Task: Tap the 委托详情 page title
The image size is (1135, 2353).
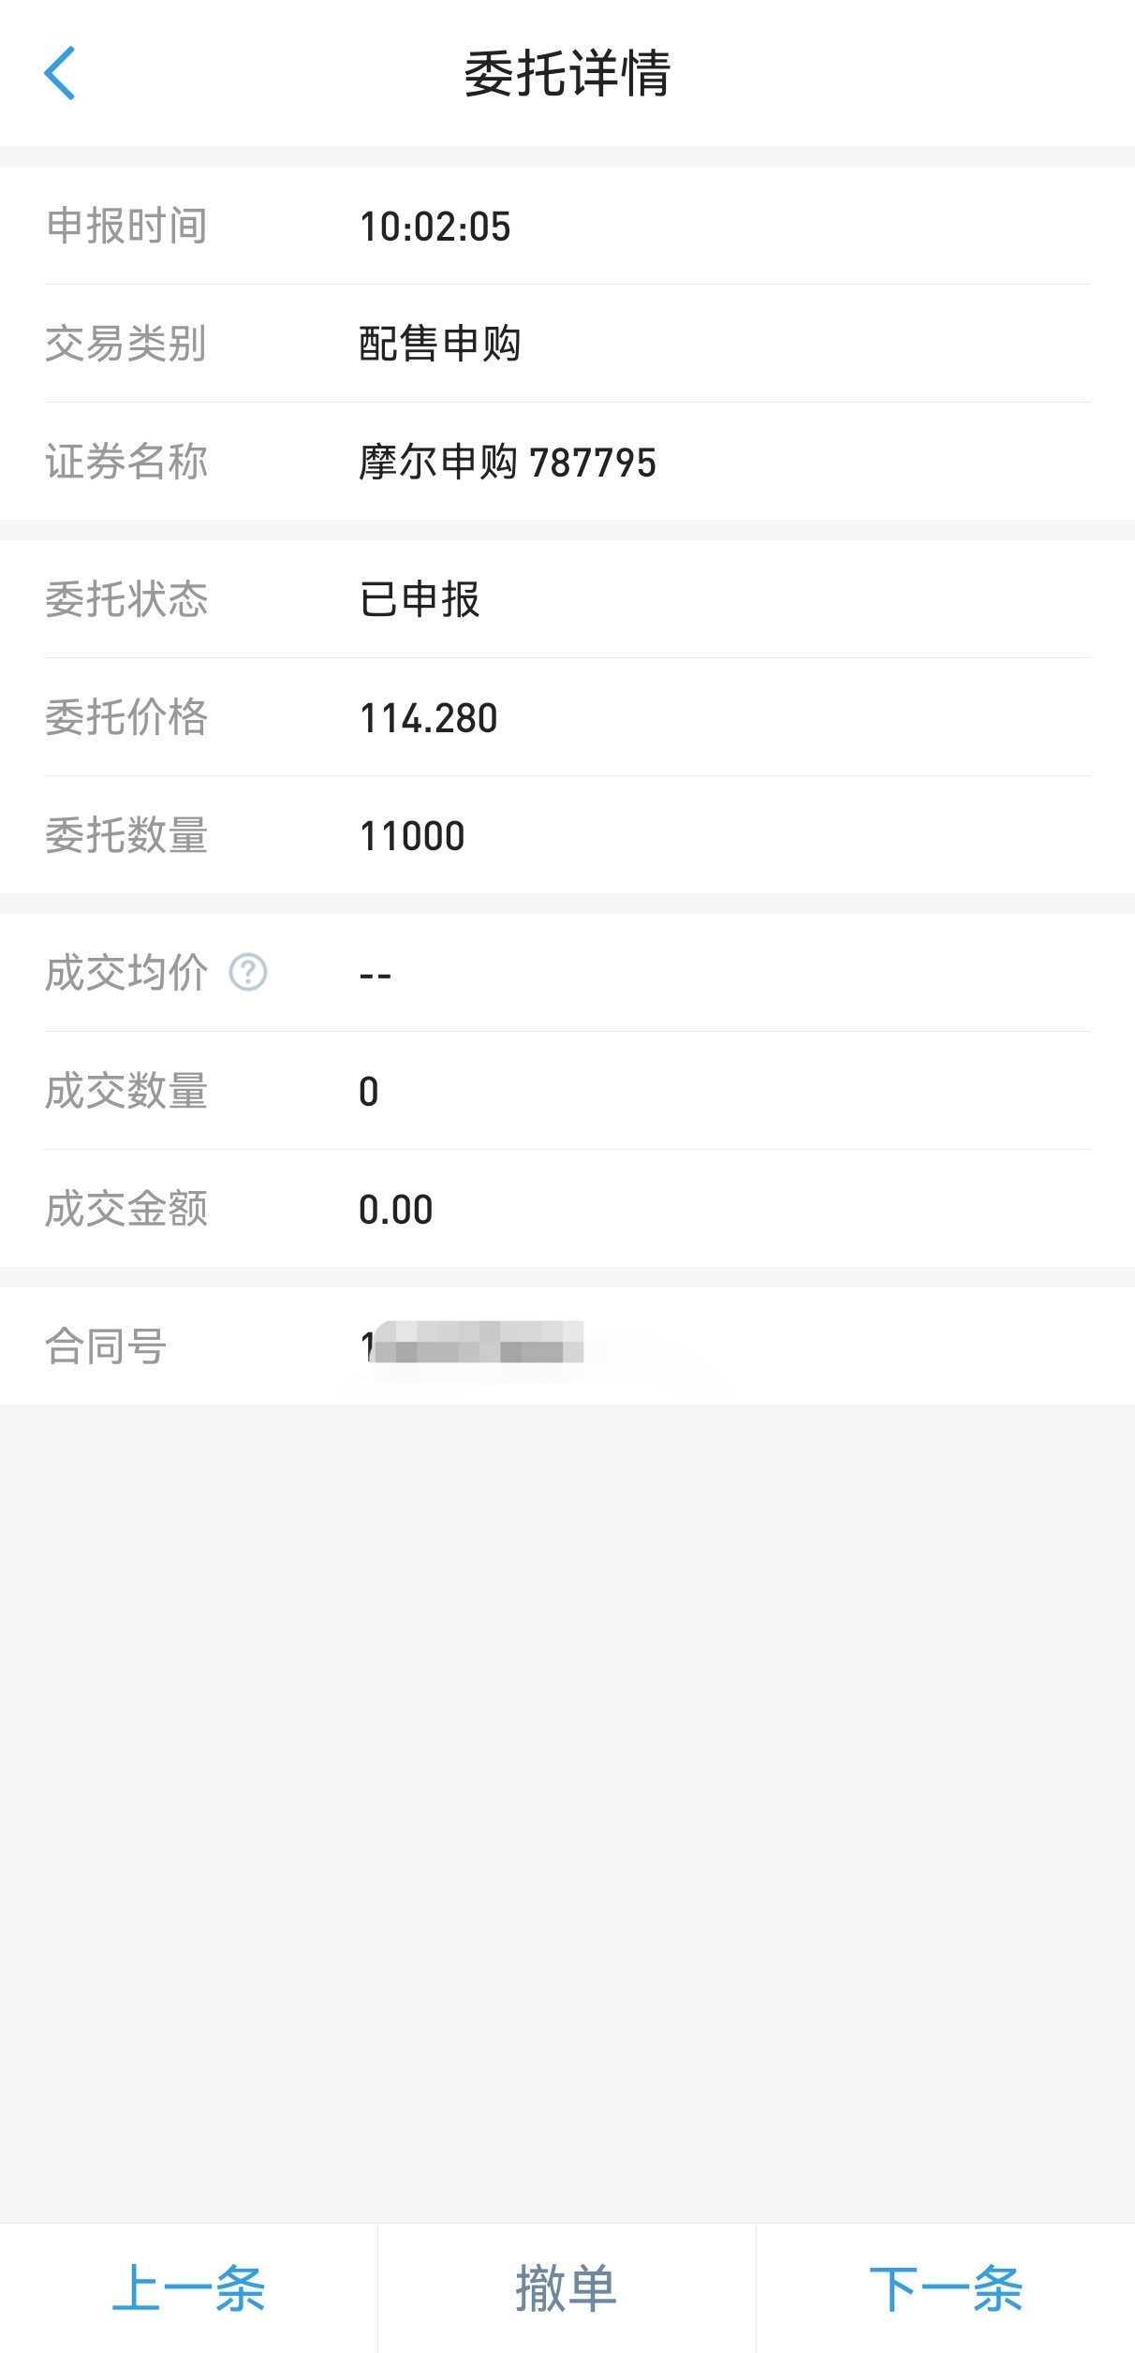Action: click(567, 73)
